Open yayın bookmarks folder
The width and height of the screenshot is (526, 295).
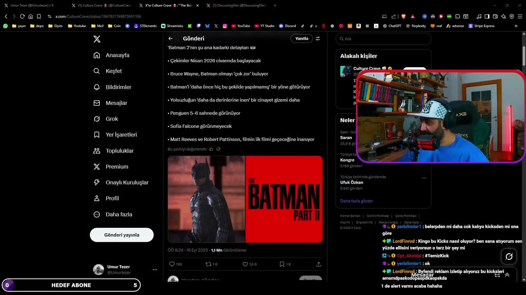(19, 26)
